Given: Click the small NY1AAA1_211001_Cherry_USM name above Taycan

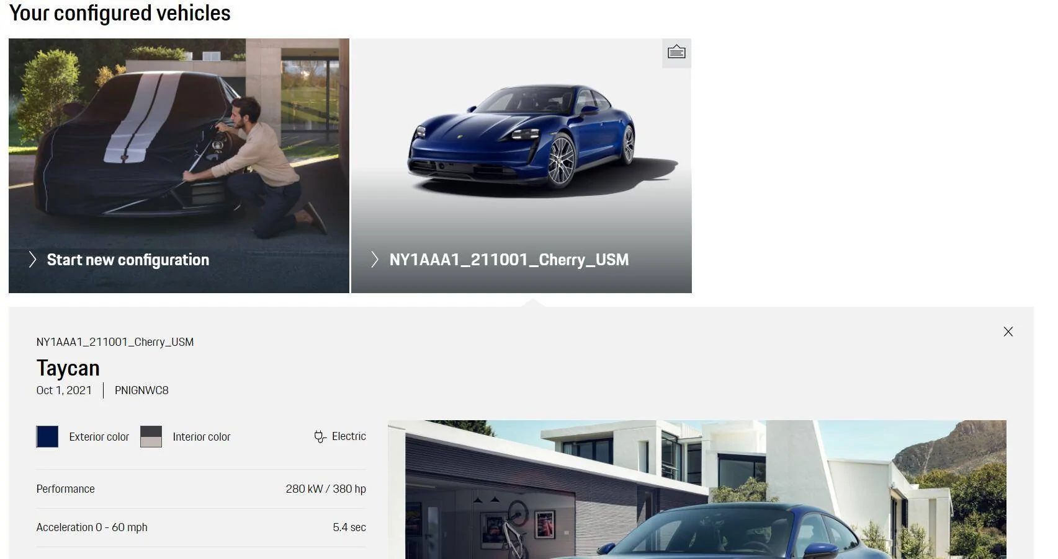Looking at the screenshot, I should click(x=115, y=342).
